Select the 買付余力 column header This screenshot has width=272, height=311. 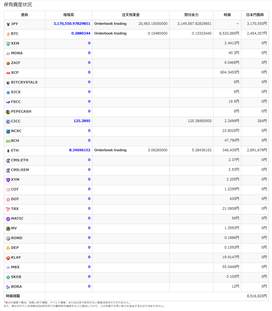[x=191, y=15]
